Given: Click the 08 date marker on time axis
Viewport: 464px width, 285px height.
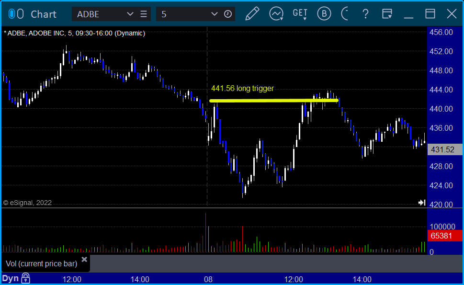Looking at the screenshot, I should point(208,279).
